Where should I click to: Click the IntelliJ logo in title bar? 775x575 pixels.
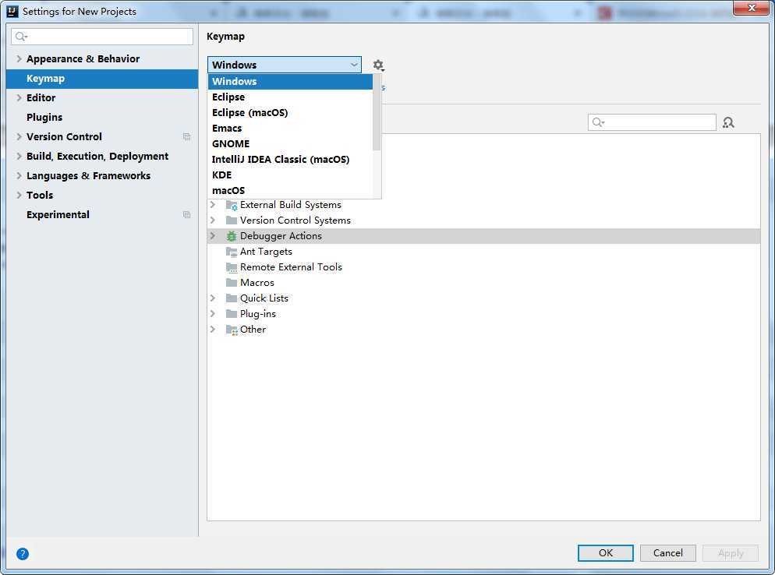[x=12, y=11]
